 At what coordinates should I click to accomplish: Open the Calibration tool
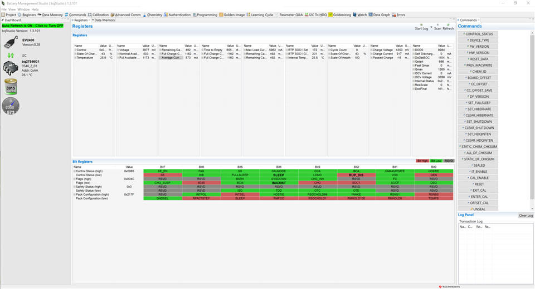pos(98,15)
